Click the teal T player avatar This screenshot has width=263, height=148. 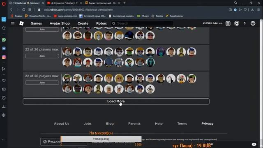[x=150, y=62]
